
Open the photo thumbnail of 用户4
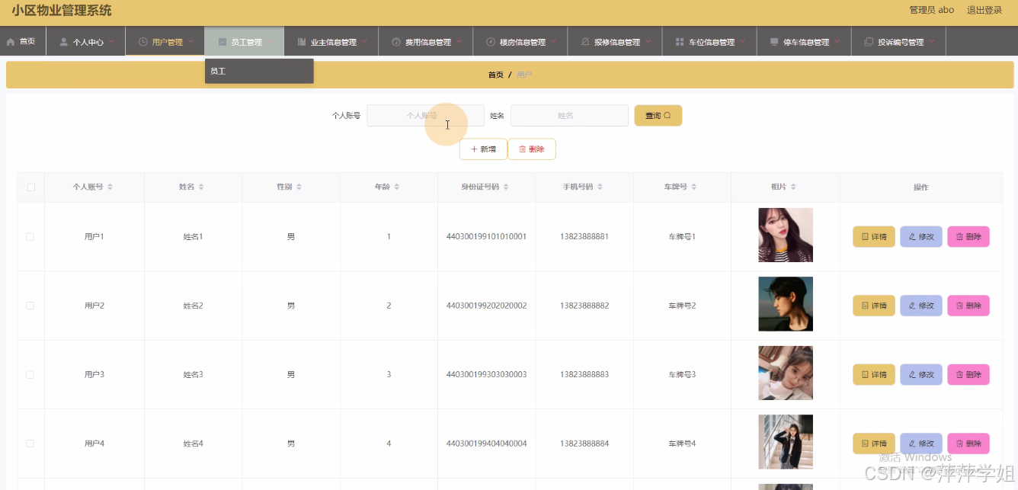click(786, 442)
